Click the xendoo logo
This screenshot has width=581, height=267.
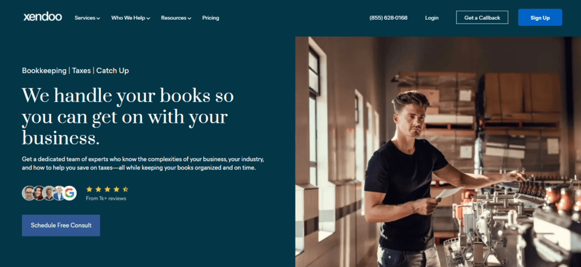[x=43, y=17]
